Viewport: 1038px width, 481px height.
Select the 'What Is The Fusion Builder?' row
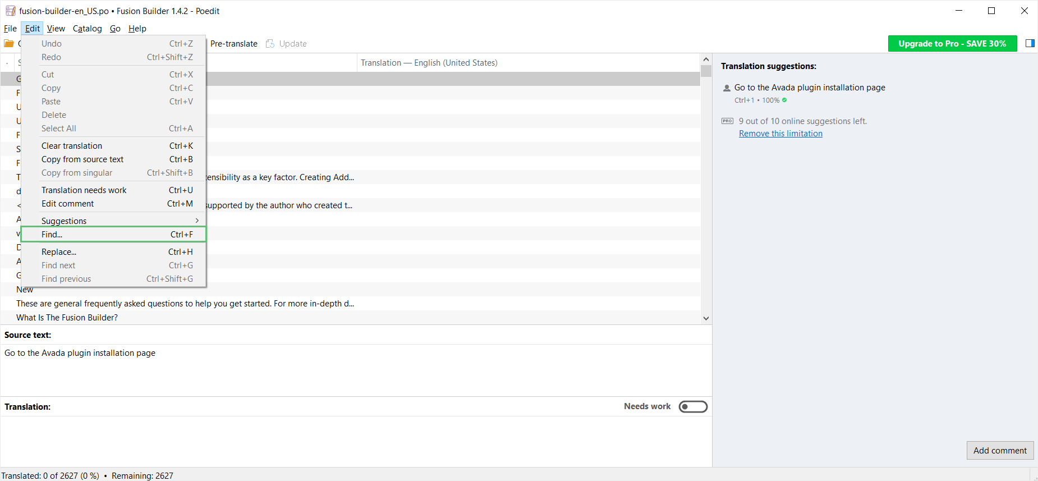click(350, 317)
